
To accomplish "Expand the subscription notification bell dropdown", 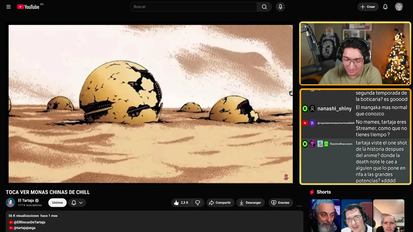I will [77, 203].
